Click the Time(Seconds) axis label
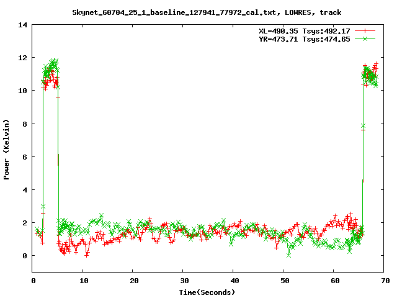Viewport: 397px width, 298px height. (207, 292)
